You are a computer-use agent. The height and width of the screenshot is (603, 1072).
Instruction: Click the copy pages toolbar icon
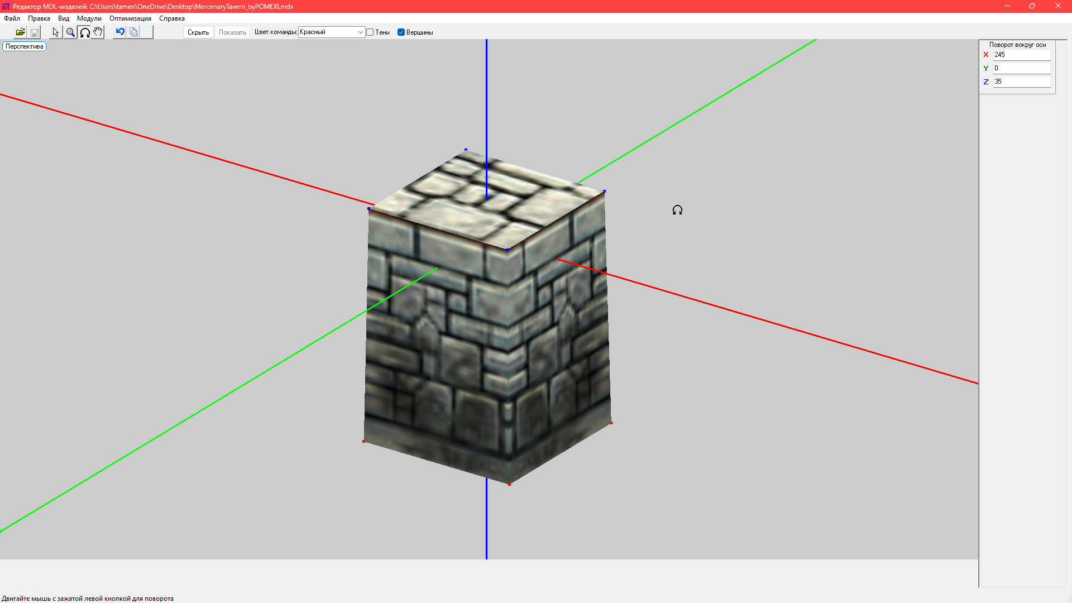tap(133, 32)
